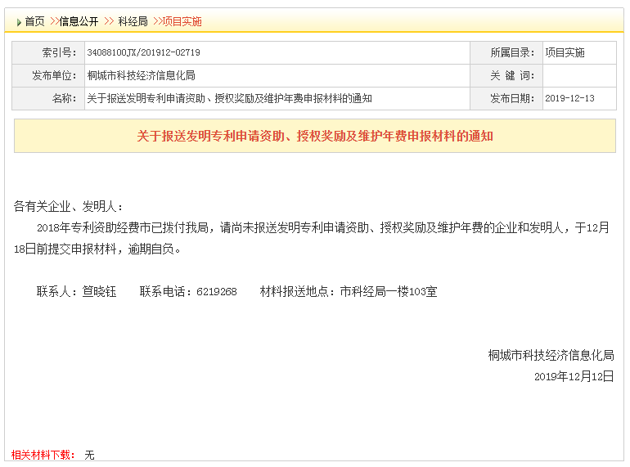Screen dimensions: 630x467
Task: Click the contact name 笪晓钰
Action: tap(99, 291)
